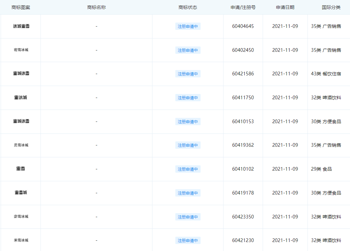Click the 申请日期 column header
Viewport: 350px width, 251px height.
click(x=285, y=7)
